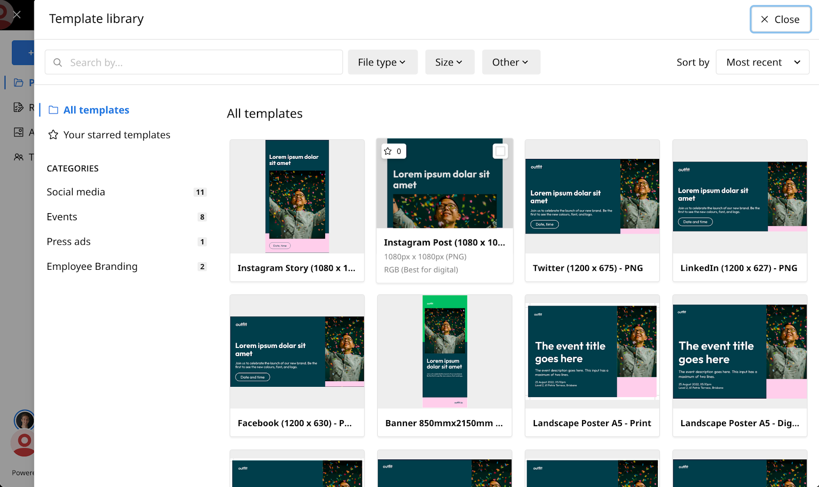Viewport: 819px width, 487px height.
Task: Click the Banner 850mmx2150mm title text
Action: click(x=444, y=423)
